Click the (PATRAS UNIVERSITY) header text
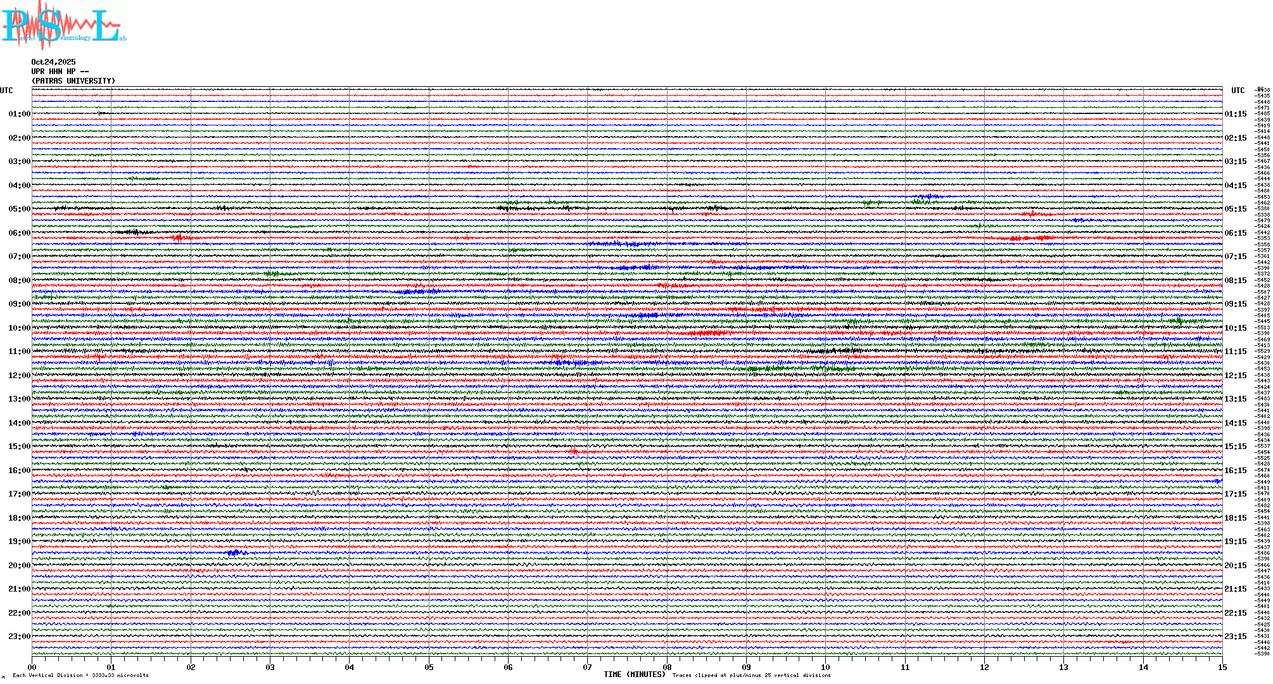Screen dimensions: 1273x684 [x=73, y=81]
